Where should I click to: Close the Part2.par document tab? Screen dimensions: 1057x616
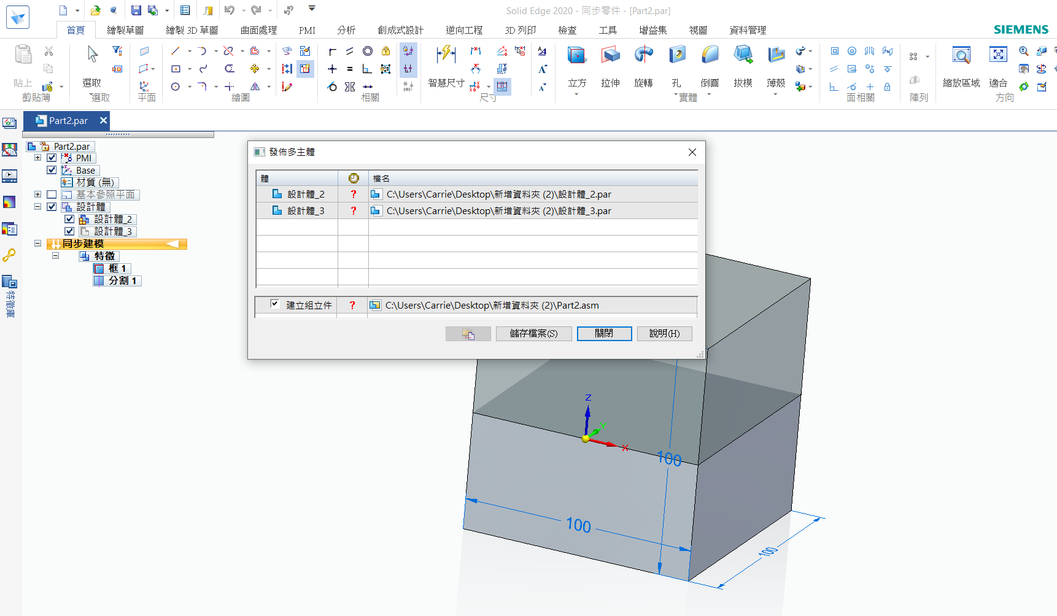(103, 120)
